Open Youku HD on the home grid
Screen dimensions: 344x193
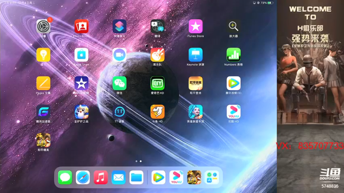click(x=233, y=112)
